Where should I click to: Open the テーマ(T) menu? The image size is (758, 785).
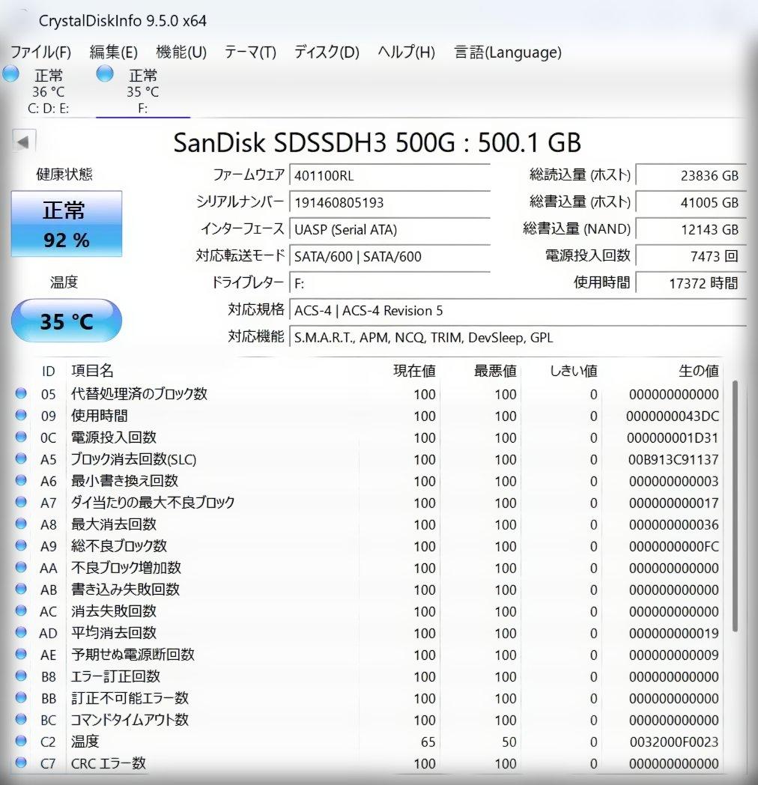(250, 52)
